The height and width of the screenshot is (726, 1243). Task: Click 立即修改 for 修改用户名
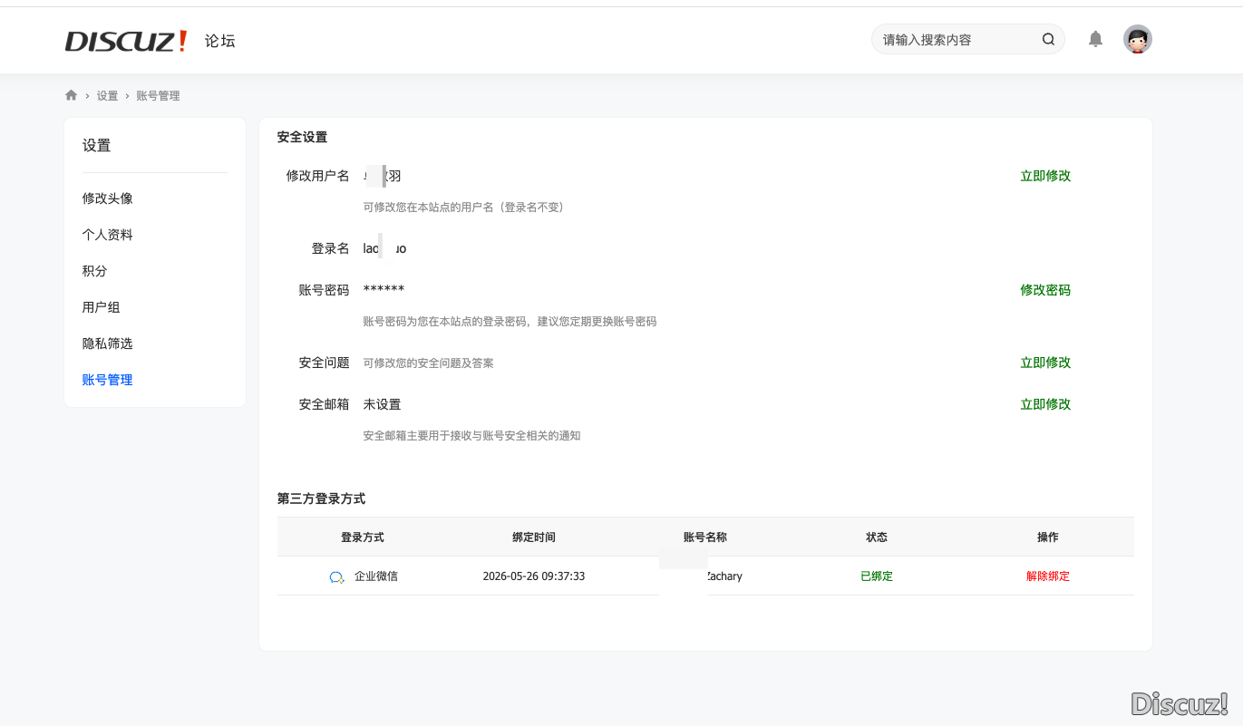click(x=1045, y=176)
